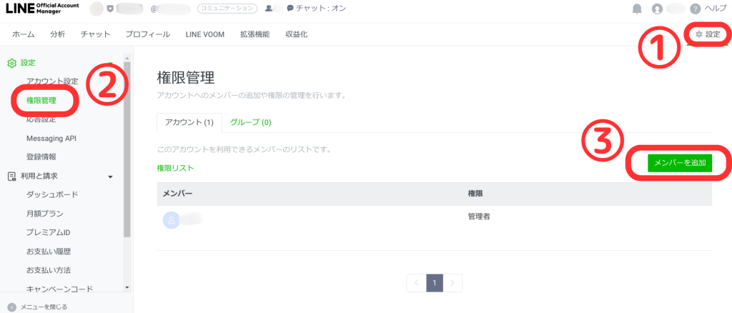Click the followers people icon in header
Screen dimensions: 732x313
(x=269, y=9)
